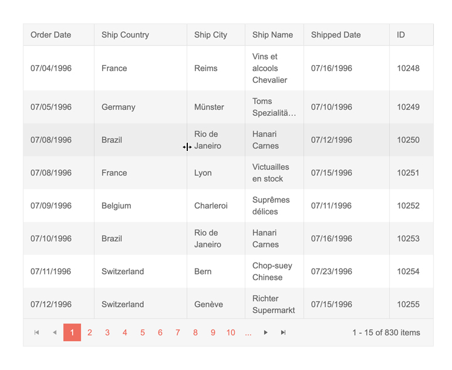The image size is (452, 370).
Task: Select the row with ID 10254
Action: coord(408,271)
